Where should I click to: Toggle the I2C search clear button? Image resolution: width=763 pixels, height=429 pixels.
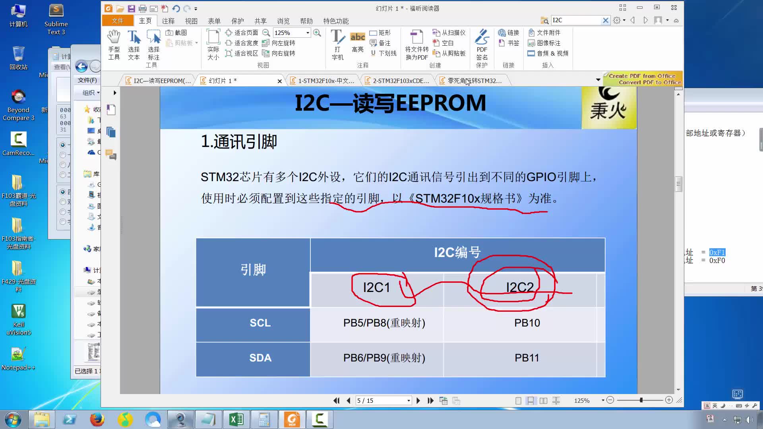click(606, 20)
